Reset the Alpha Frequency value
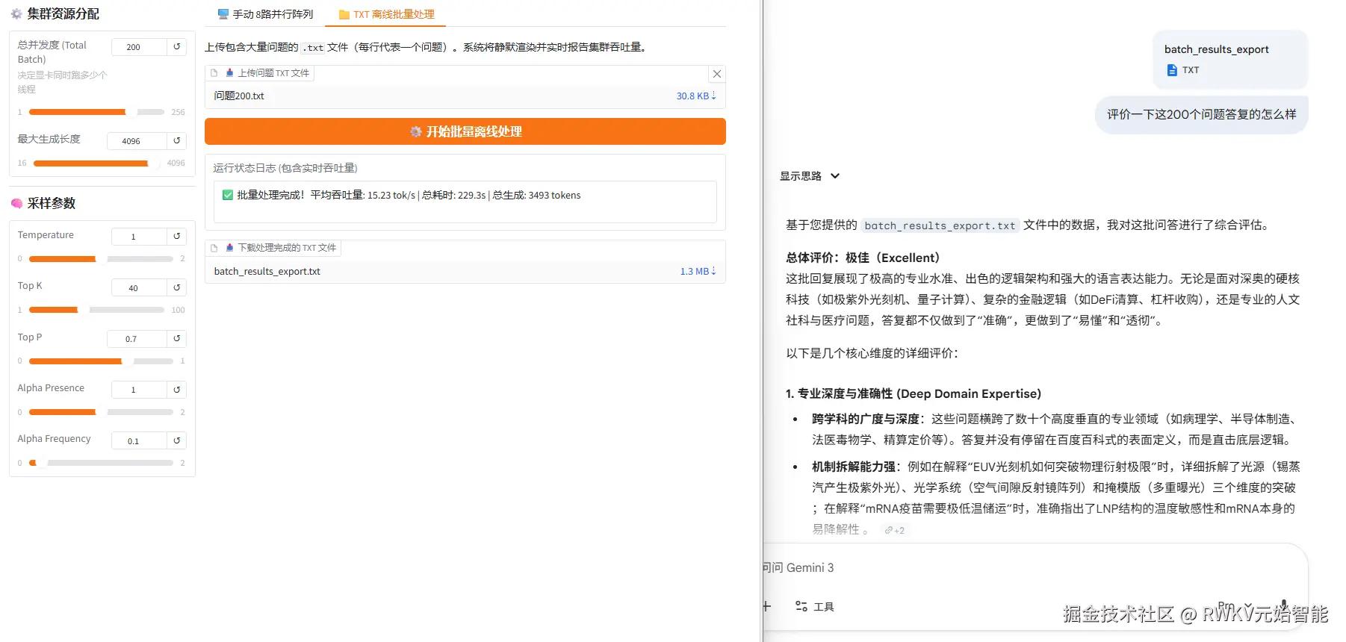The image size is (1346, 642). [x=177, y=440]
